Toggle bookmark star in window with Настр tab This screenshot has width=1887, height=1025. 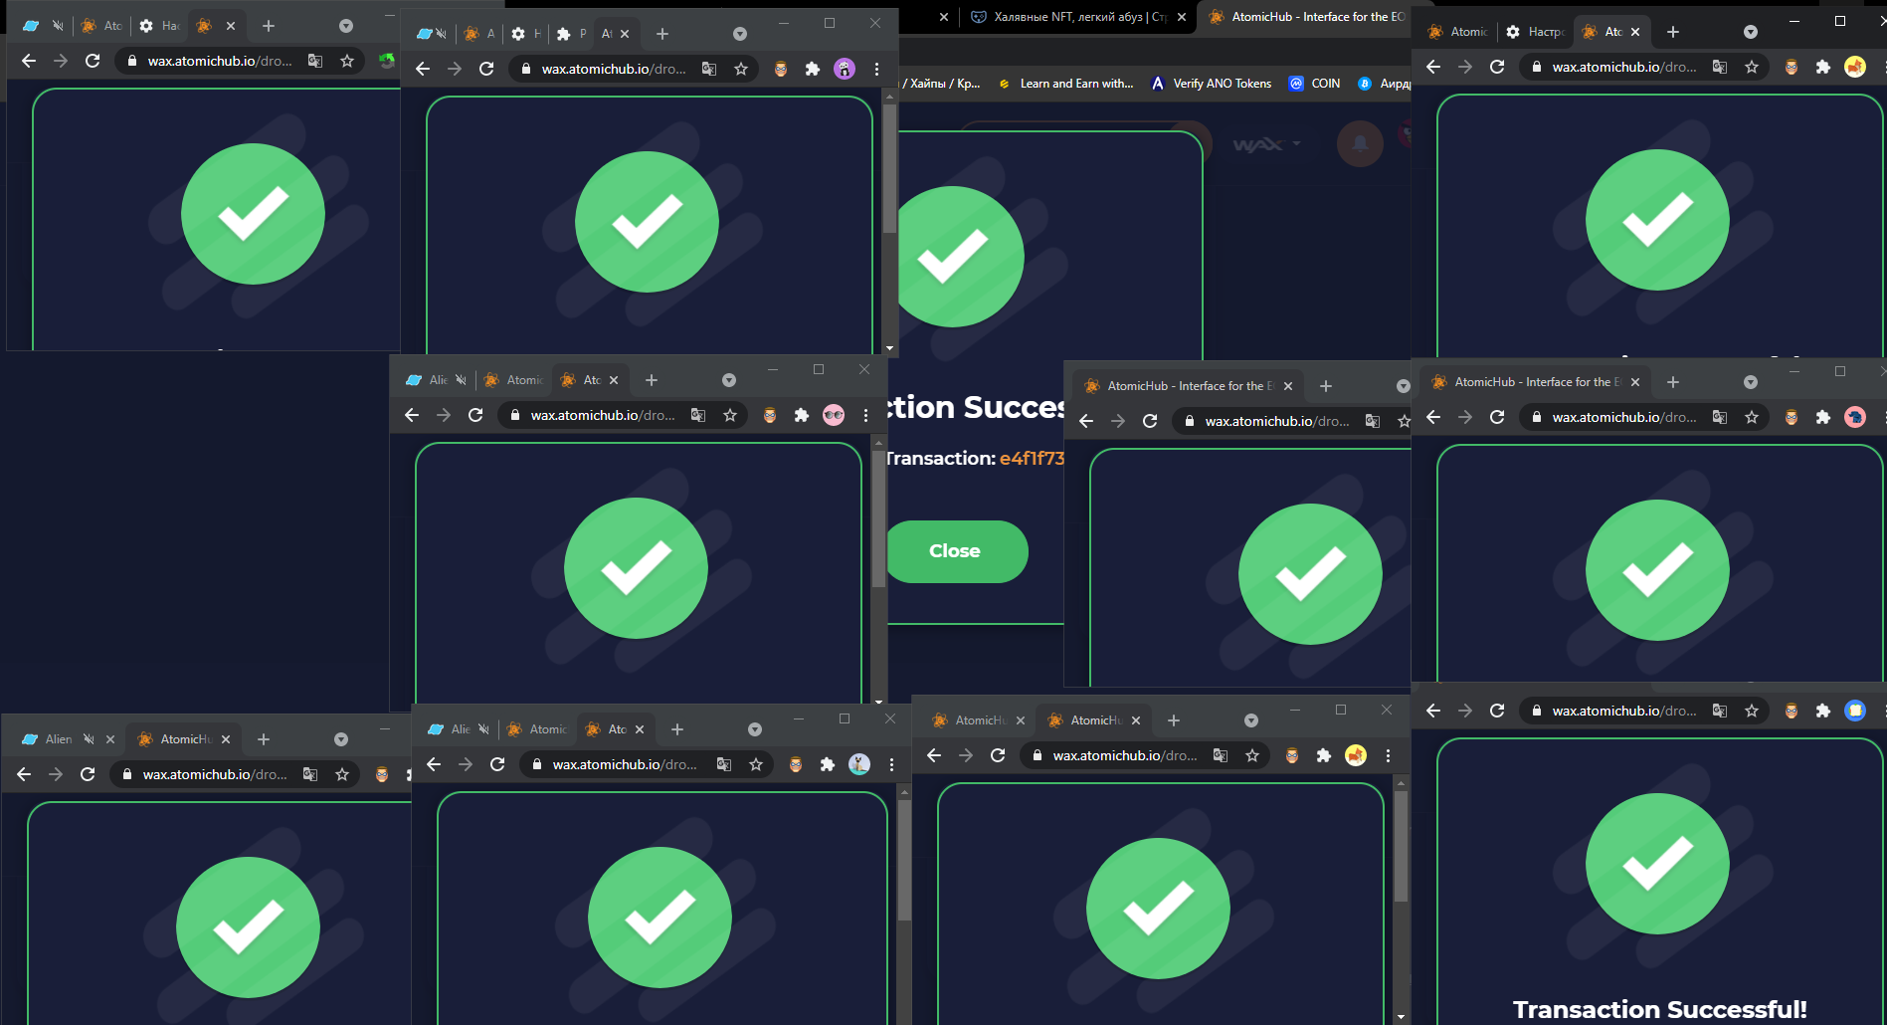(1752, 67)
